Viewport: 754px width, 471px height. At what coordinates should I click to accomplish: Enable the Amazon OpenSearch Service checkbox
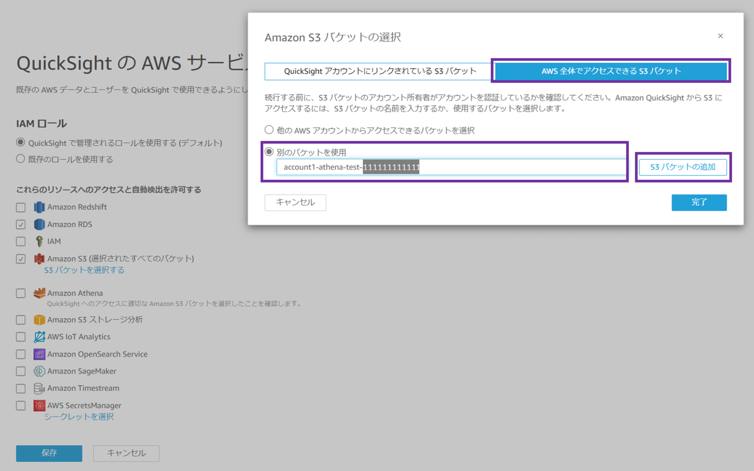pos(21,354)
